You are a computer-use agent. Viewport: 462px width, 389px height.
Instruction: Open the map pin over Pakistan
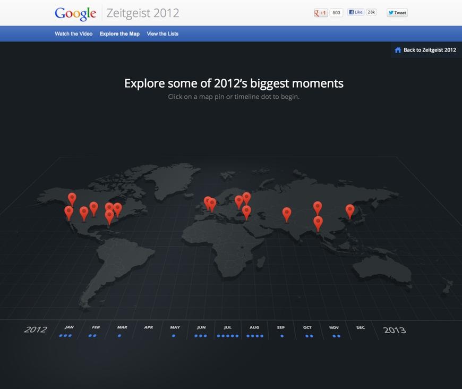[x=287, y=214]
